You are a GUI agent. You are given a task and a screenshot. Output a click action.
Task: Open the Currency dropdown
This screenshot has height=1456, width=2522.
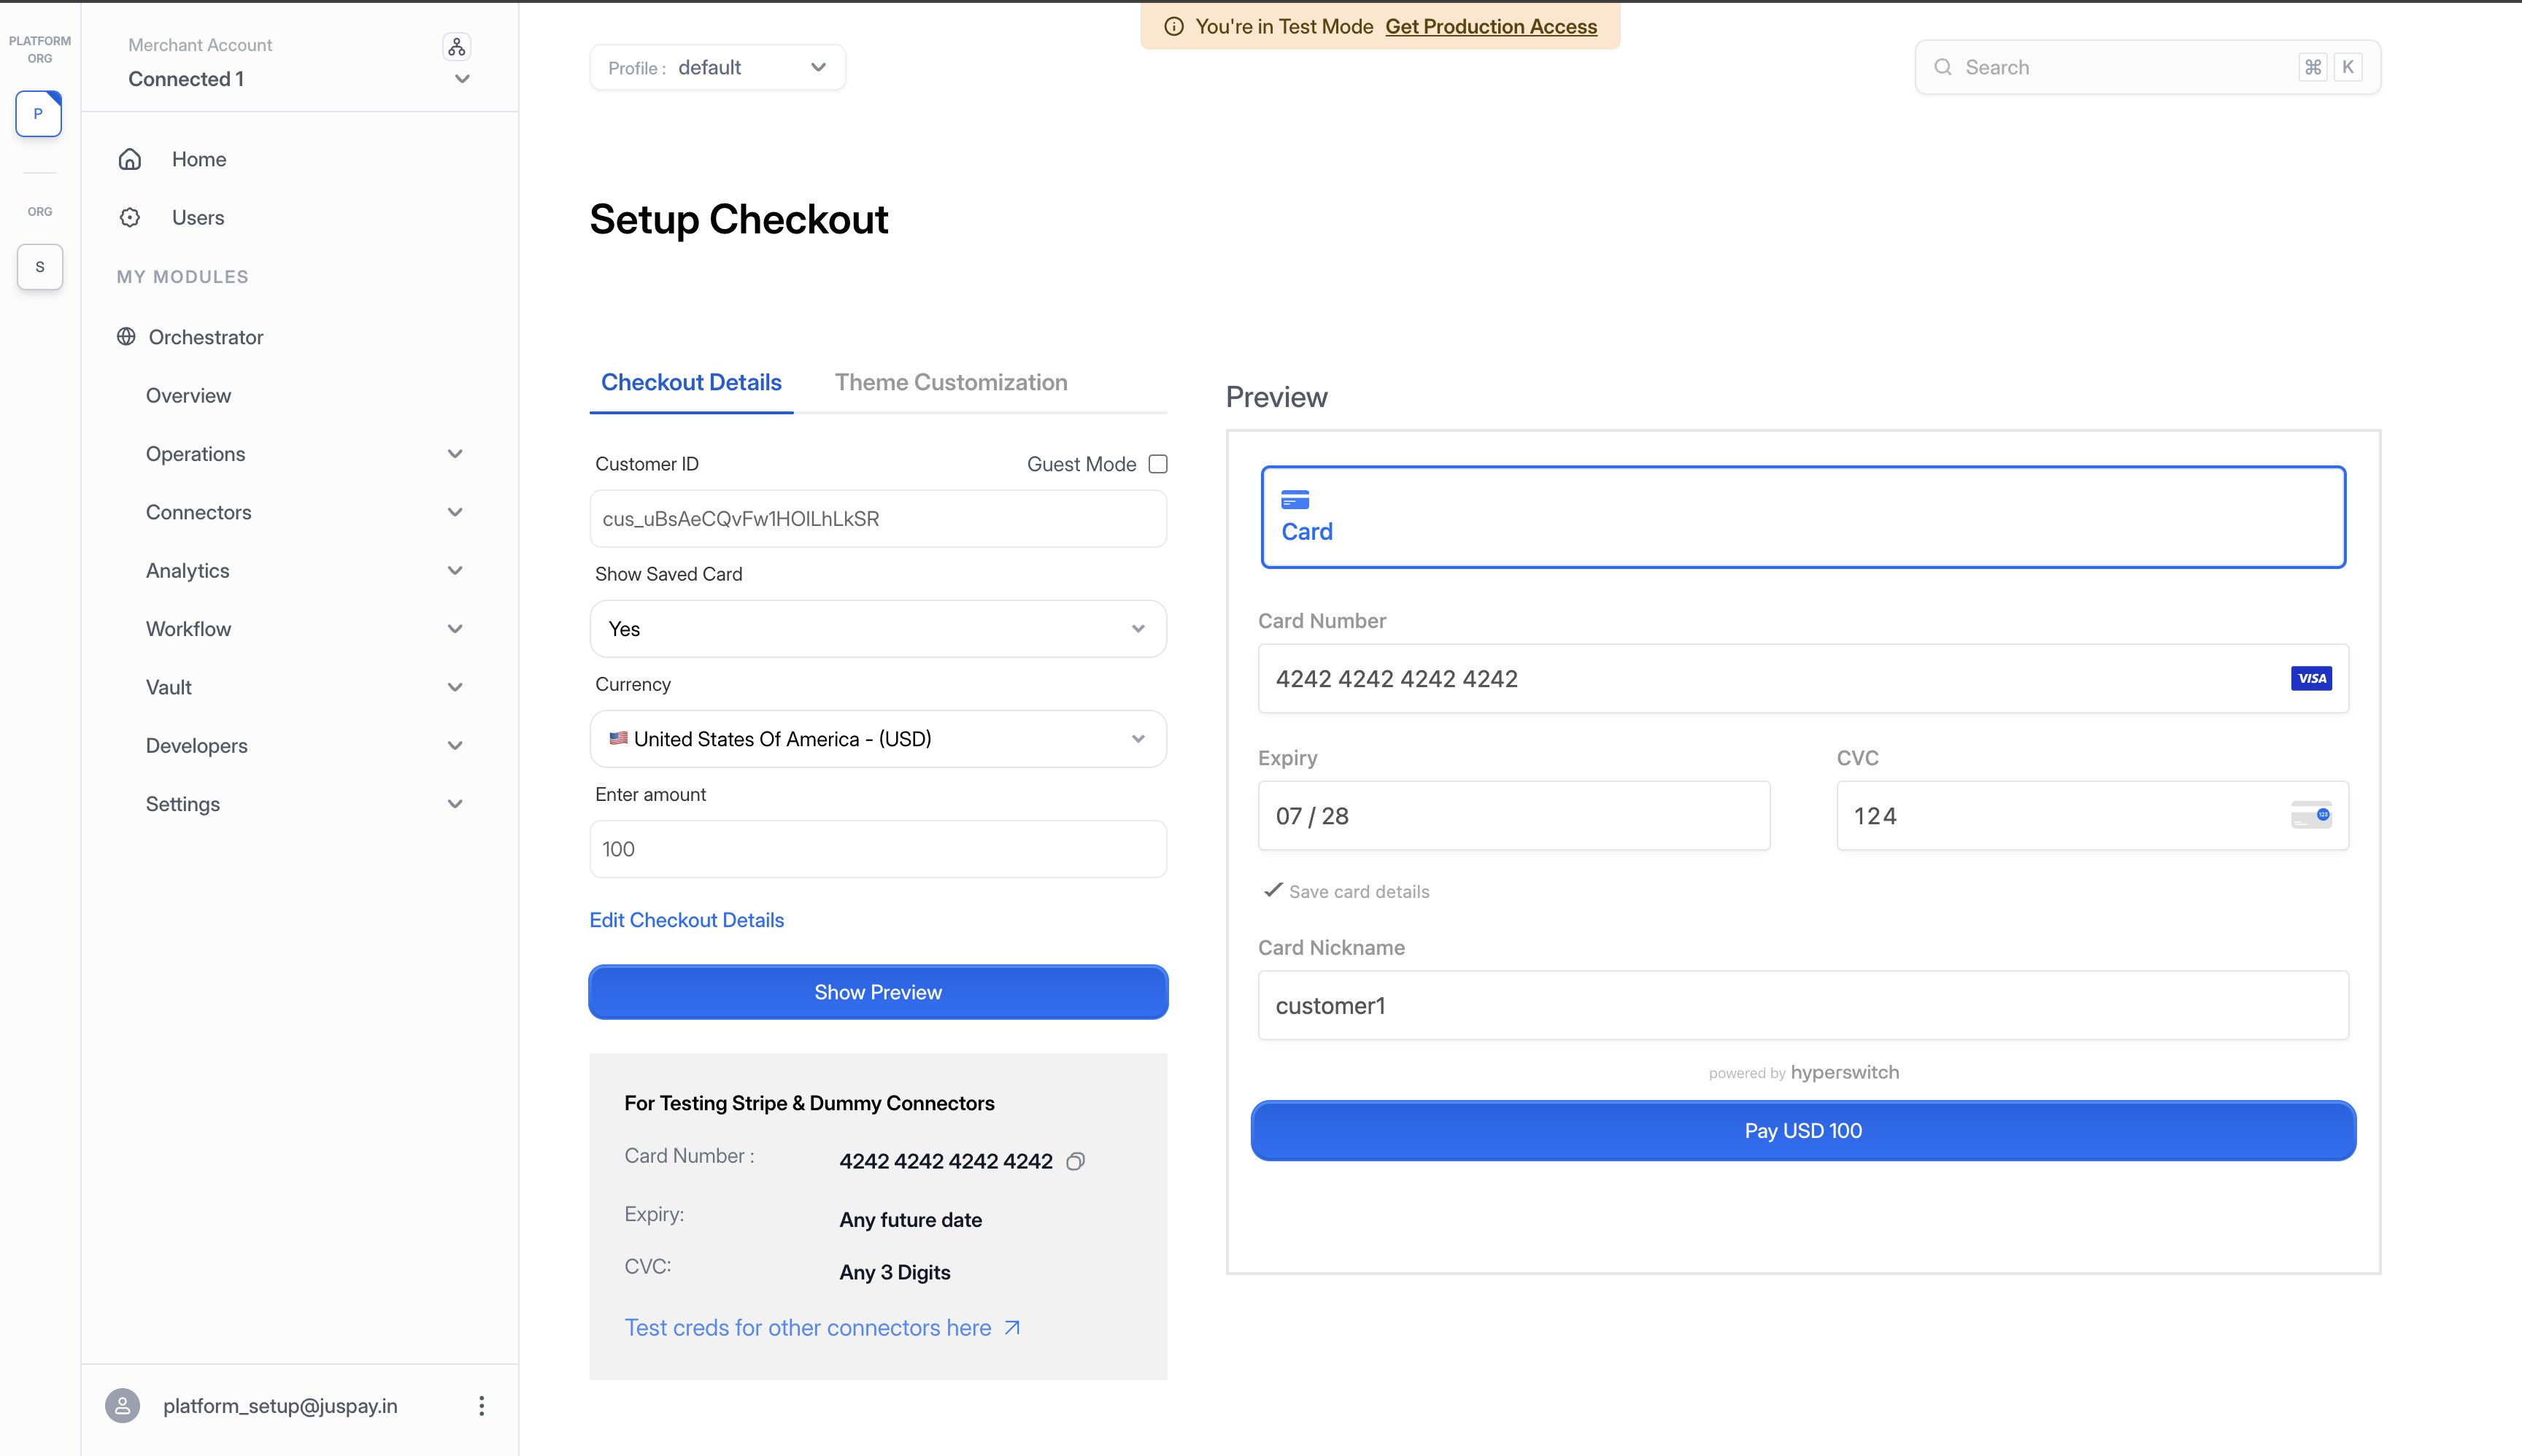click(x=877, y=738)
